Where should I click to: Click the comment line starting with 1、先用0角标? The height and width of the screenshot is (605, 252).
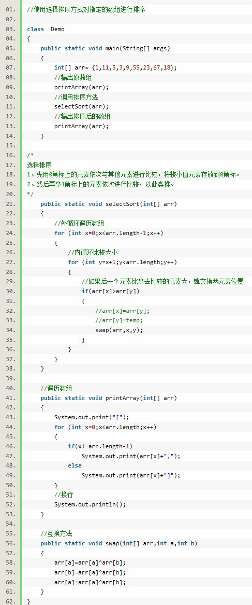[x=134, y=174]
